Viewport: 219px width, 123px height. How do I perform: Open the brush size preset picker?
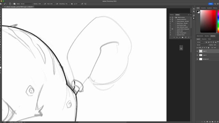point(10,4)
